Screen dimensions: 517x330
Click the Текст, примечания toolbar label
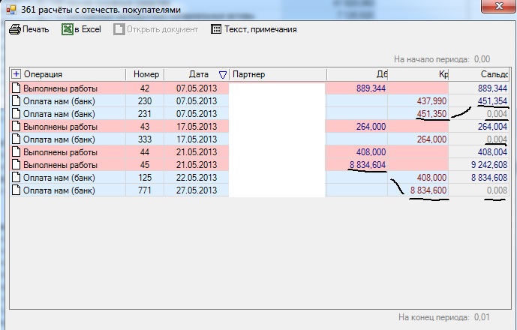pos(260,30)
